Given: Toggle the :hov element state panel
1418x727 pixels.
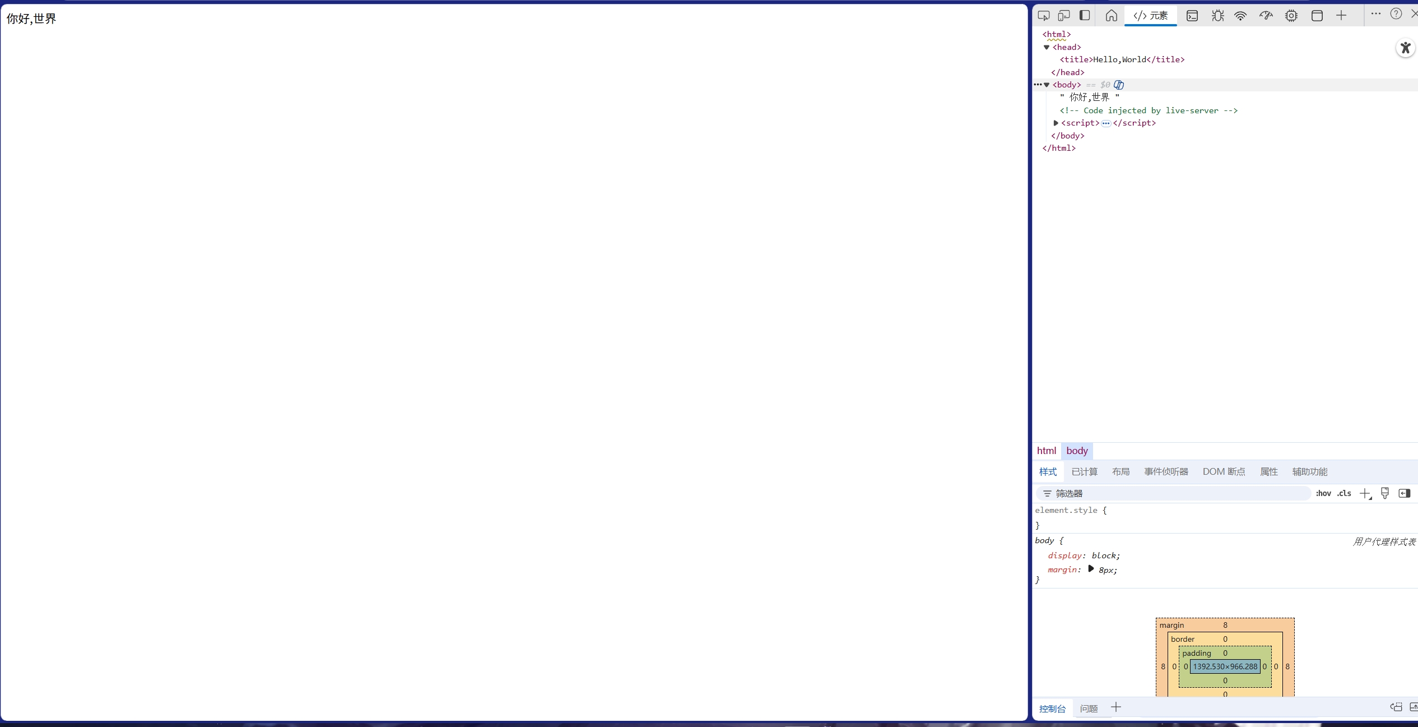Looking at the screenshot, I should point(1323,493).
